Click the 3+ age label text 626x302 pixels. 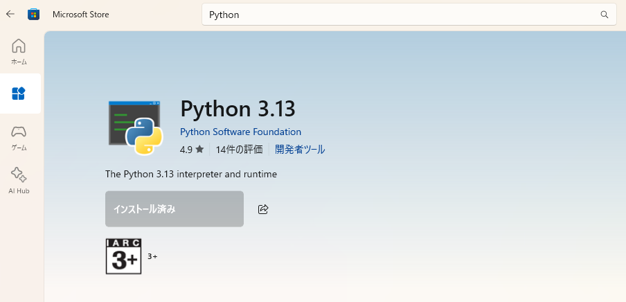click(x=152, y=256)
